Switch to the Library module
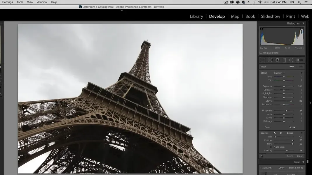 (x=196, y=16)
